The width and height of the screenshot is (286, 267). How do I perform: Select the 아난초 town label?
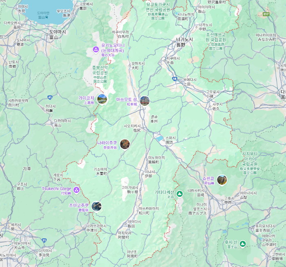pyautogui.click(x=132, y=254)
